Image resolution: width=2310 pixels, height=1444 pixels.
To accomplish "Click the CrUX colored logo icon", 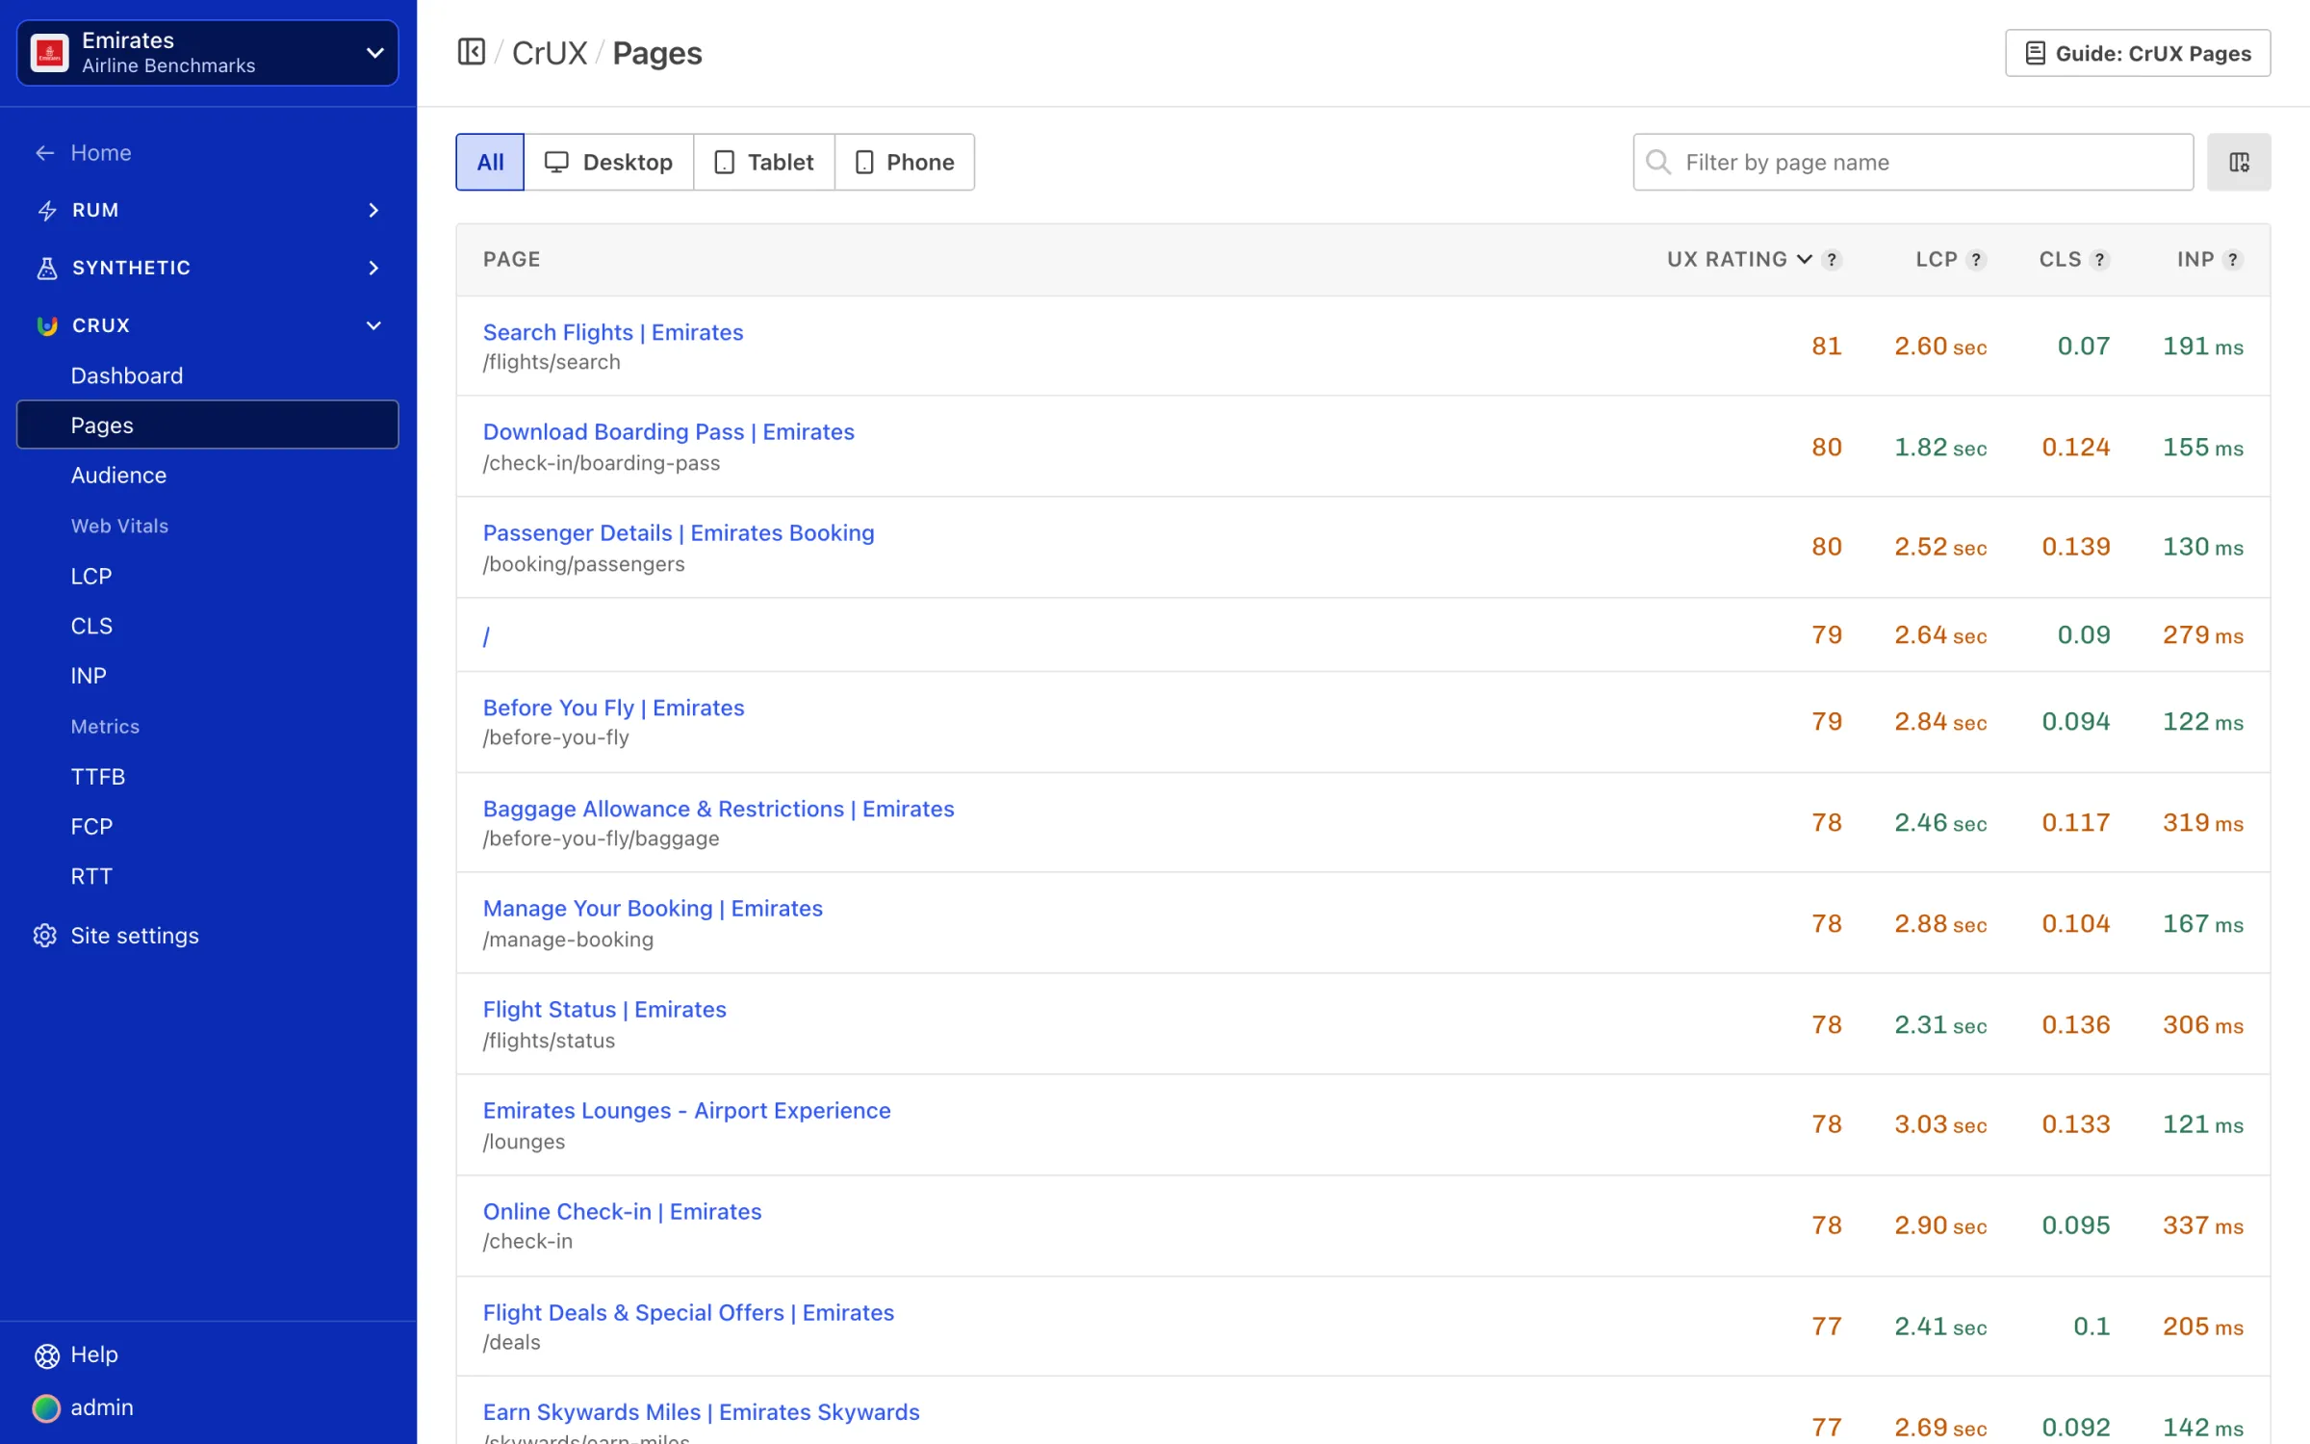I will point(46,325).
